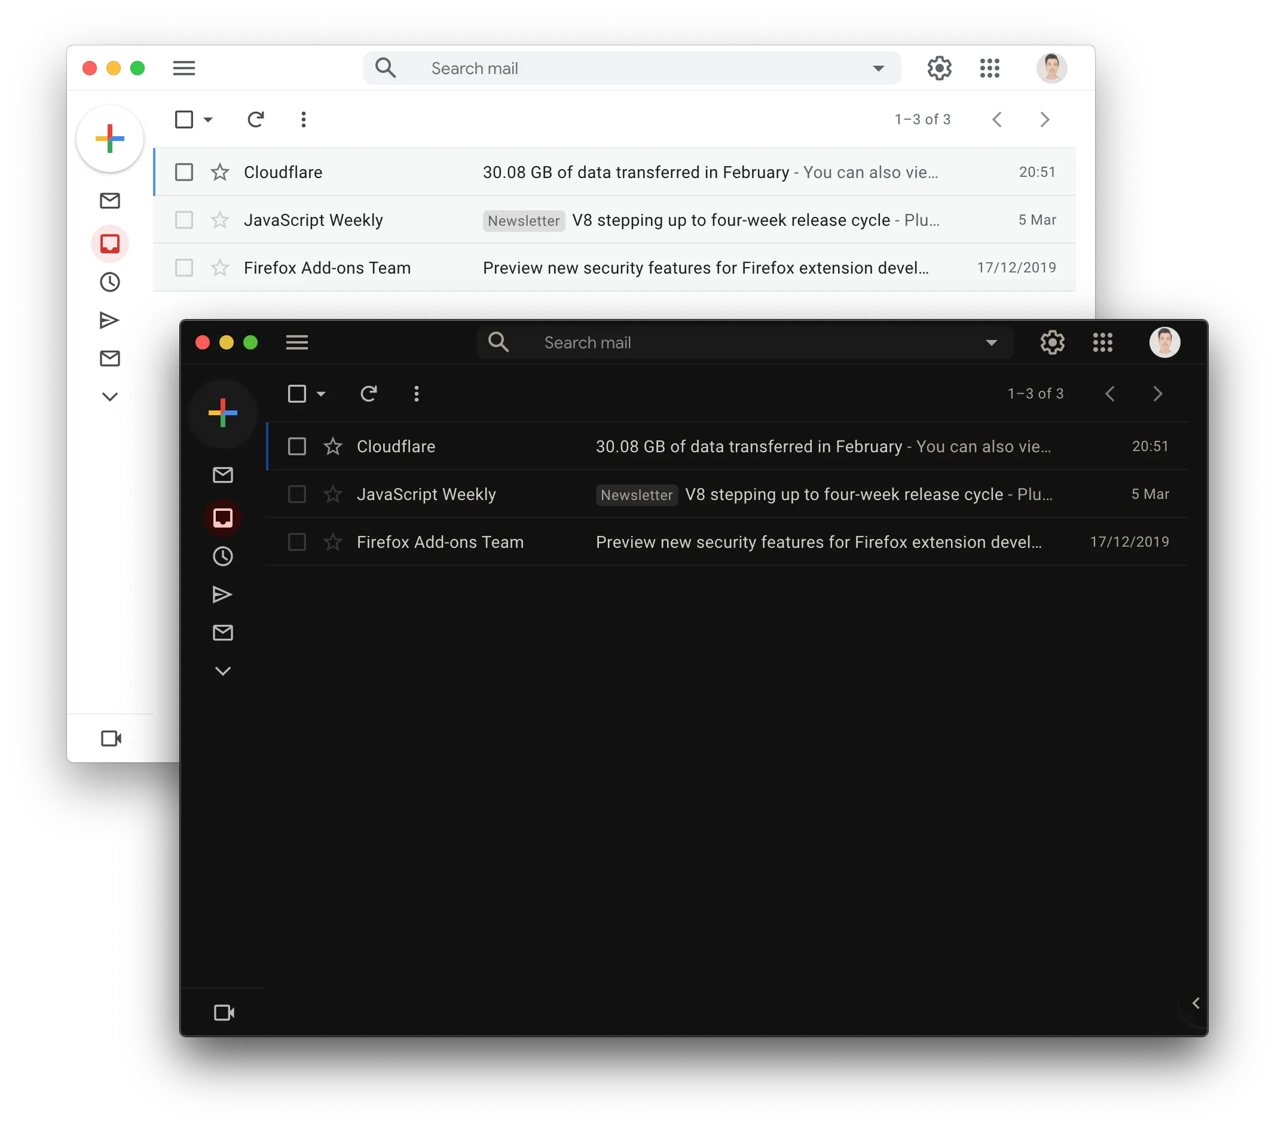The height and width of the screenshot is (1125, 1275).
Task: Open Snoozed emails in the light sidebar
Action: [110, 282]
